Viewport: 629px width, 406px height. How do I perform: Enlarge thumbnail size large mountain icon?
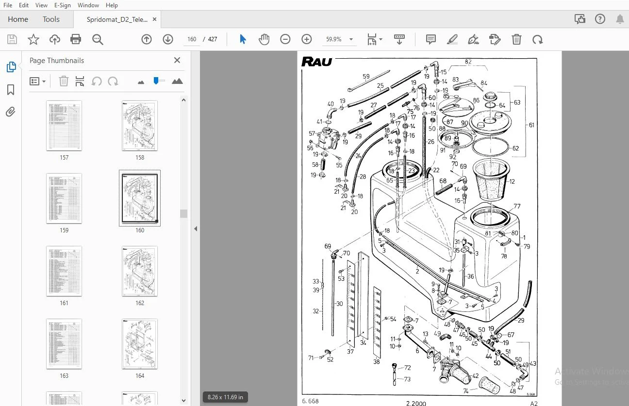pyautogui.click(x=177, y=81)
